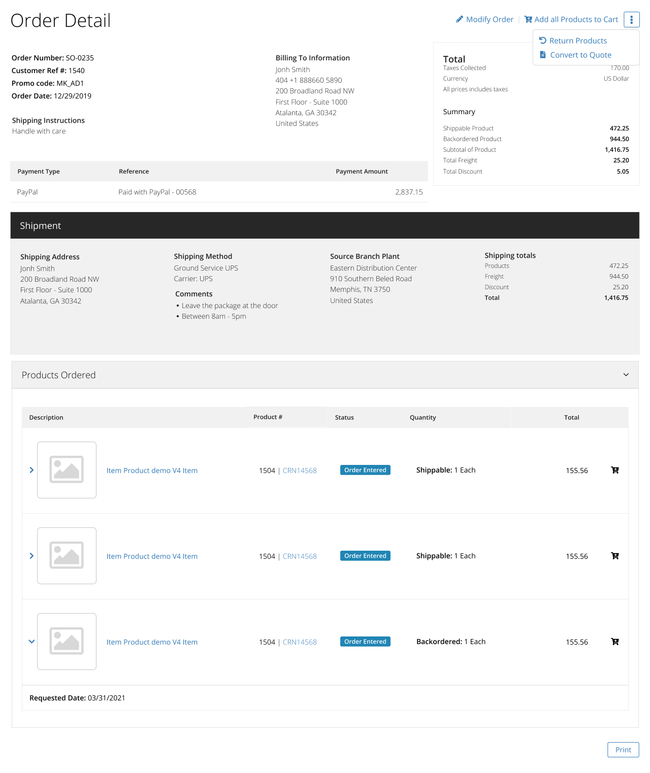Image resolution: width=650 pixels, height=773 pixels.
Task: Click the Convert to Quote document icon
Action: point(542,55)
